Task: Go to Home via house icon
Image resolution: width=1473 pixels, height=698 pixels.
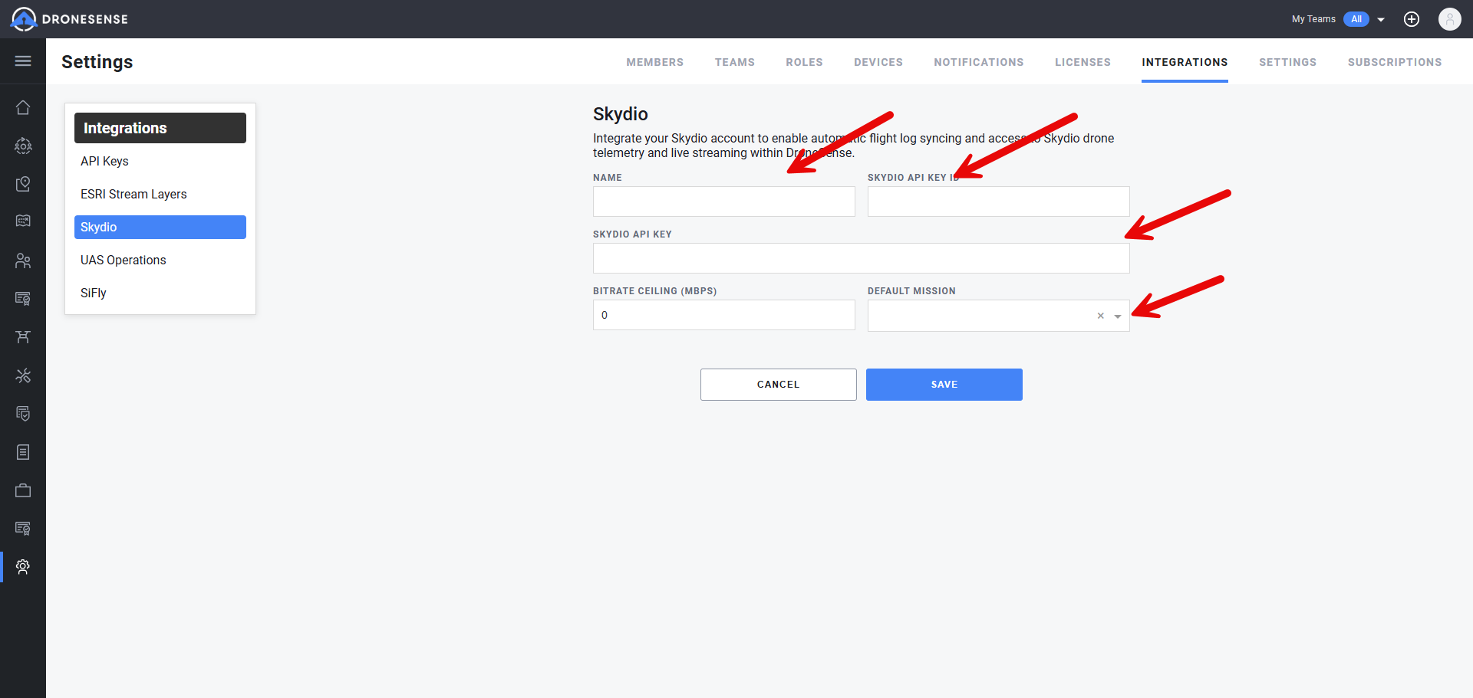Action: [x=23, y=107]
